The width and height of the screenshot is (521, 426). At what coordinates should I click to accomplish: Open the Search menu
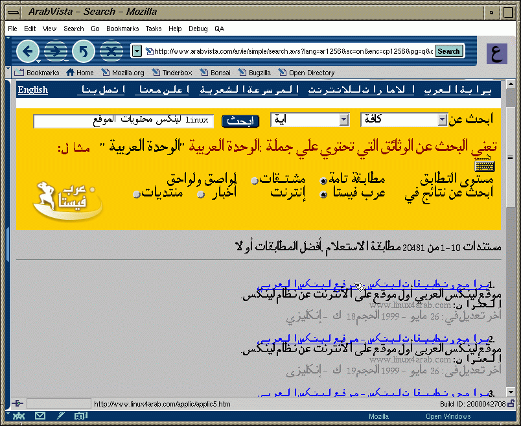pos(74,29)
